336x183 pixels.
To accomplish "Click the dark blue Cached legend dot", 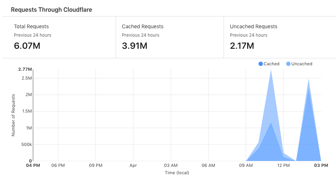I will [261, 64].
